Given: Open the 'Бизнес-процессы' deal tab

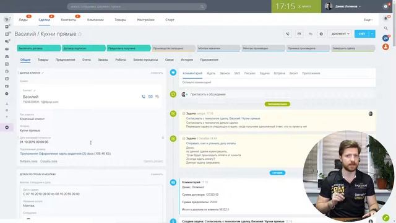Looking at the screenshot, I should (145, 59).
